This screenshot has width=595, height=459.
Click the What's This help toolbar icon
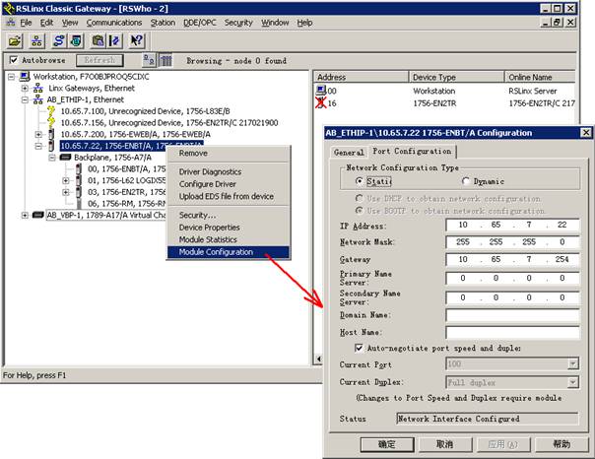(x=137, y=40)
